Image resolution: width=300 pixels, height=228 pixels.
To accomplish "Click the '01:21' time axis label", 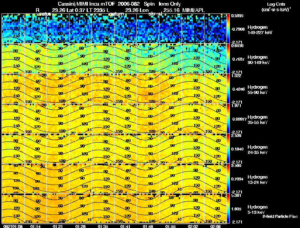I will tap(58, 226).
